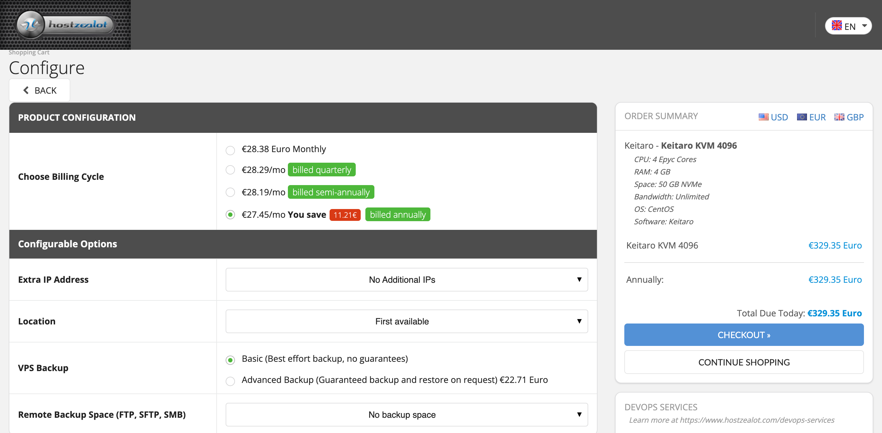882x433 pixels.
Task: Click the CHECKOUT button
Action: point(744,335)
